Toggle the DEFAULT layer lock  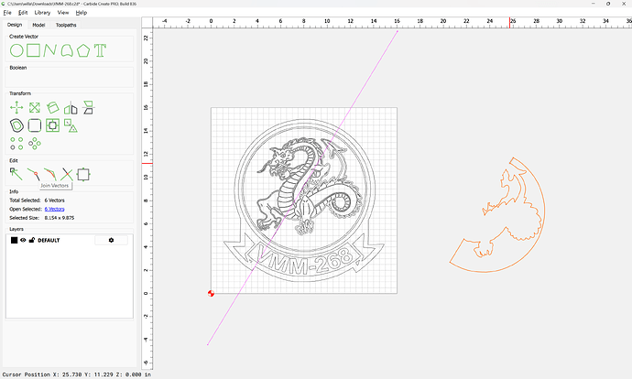tap(31, 240)
